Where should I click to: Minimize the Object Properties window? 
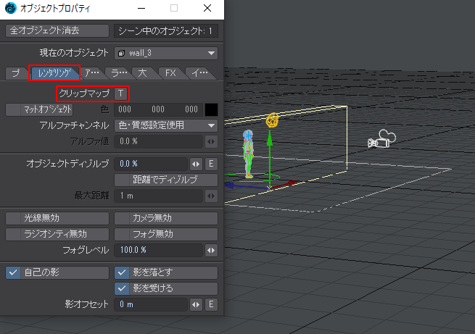(141, 8)
